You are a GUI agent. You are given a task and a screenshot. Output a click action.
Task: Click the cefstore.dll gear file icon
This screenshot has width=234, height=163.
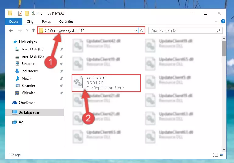(x=78, y=82)
